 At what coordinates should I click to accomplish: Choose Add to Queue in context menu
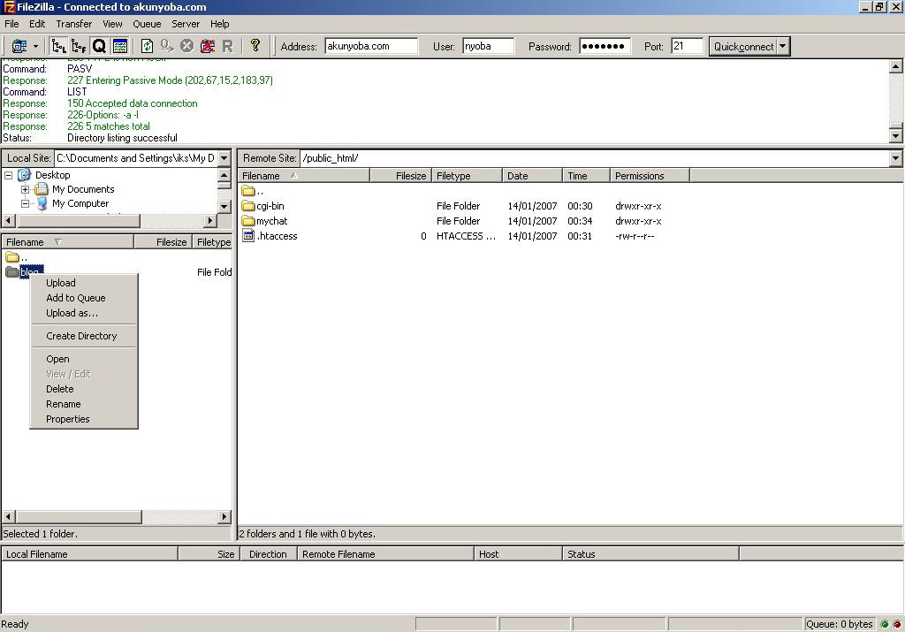tap(84, 298)
